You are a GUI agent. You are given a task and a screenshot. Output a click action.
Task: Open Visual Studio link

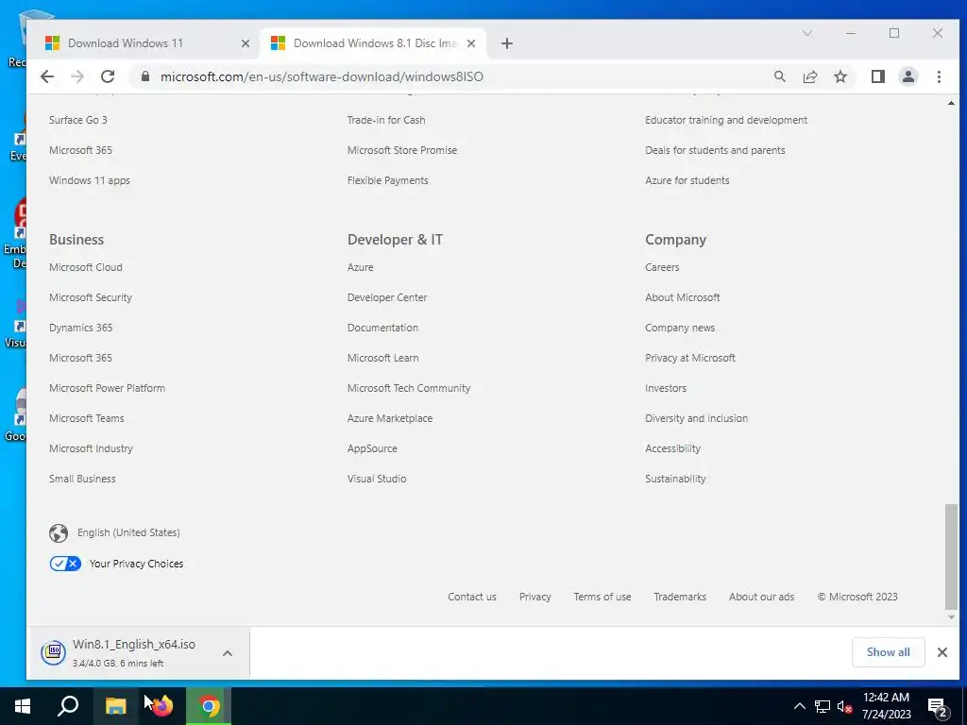click(376, 479)
